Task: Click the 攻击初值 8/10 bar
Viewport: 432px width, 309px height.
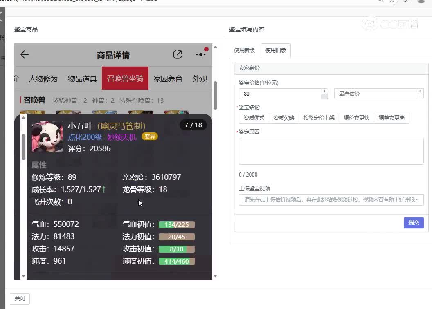Action: pos(177,249)
